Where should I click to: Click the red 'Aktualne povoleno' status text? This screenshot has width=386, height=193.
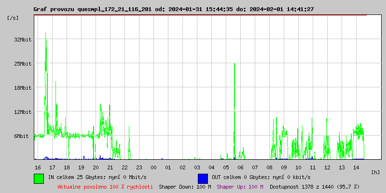(x=105, y=186)
